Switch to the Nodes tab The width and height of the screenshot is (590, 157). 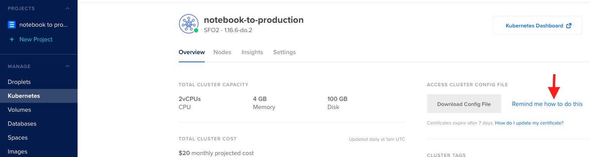coord(222,52)
